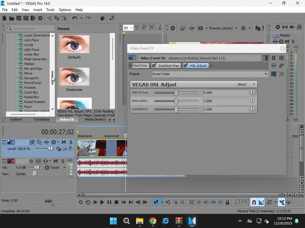The height and width of the screenshot is (228, 305).
Task: Click the What's This help icon
Action: [x=112, y=18]
